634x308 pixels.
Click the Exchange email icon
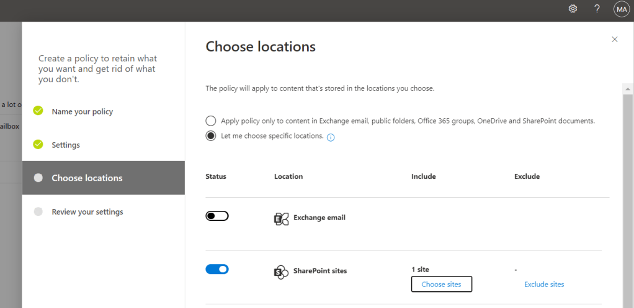[x=281, y=218]
